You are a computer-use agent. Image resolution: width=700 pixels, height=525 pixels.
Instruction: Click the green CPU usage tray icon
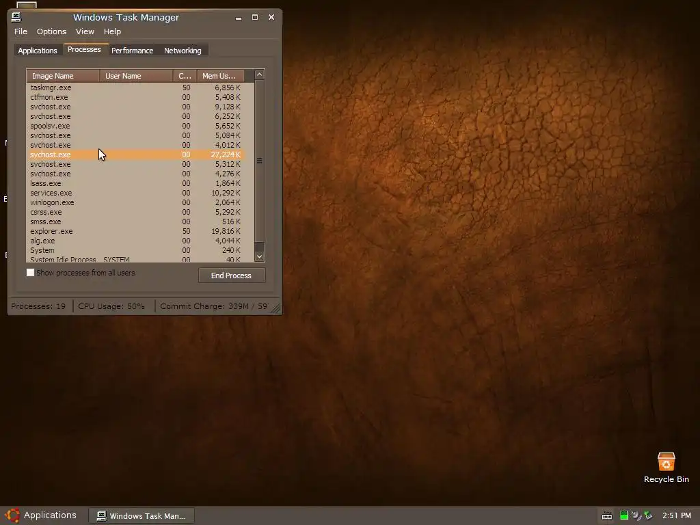click(x=623, y=515)
